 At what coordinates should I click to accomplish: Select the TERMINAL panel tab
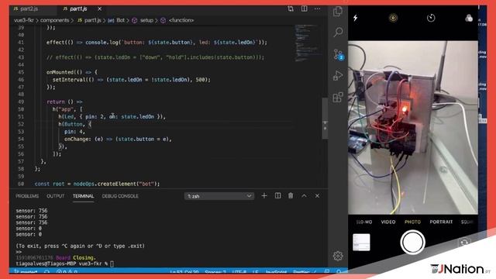click(83, 196)
